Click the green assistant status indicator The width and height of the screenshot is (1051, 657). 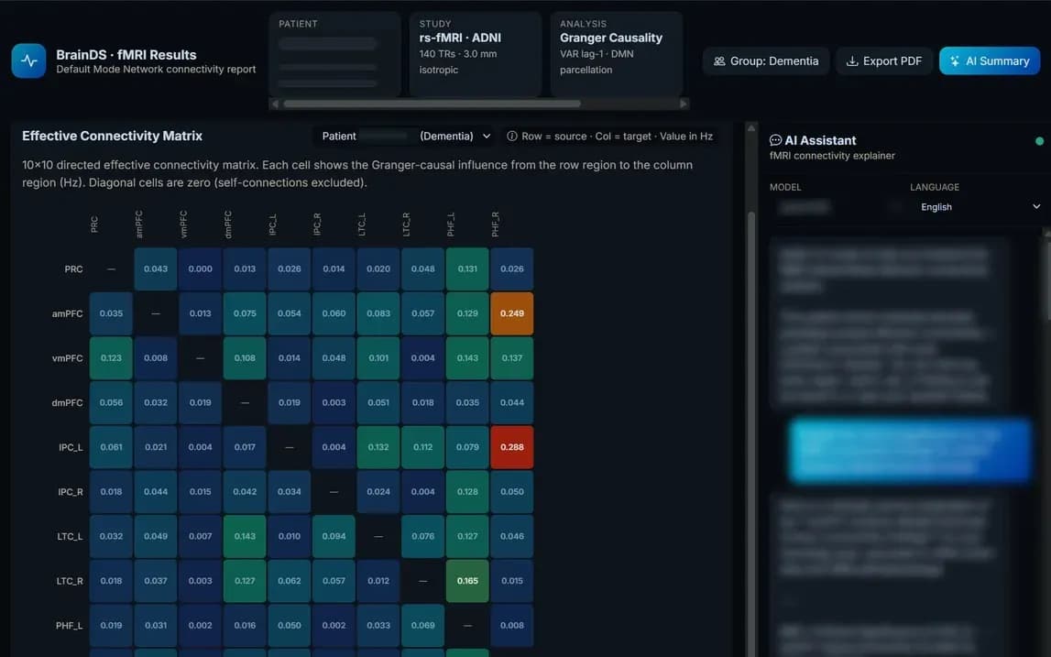1039,141
